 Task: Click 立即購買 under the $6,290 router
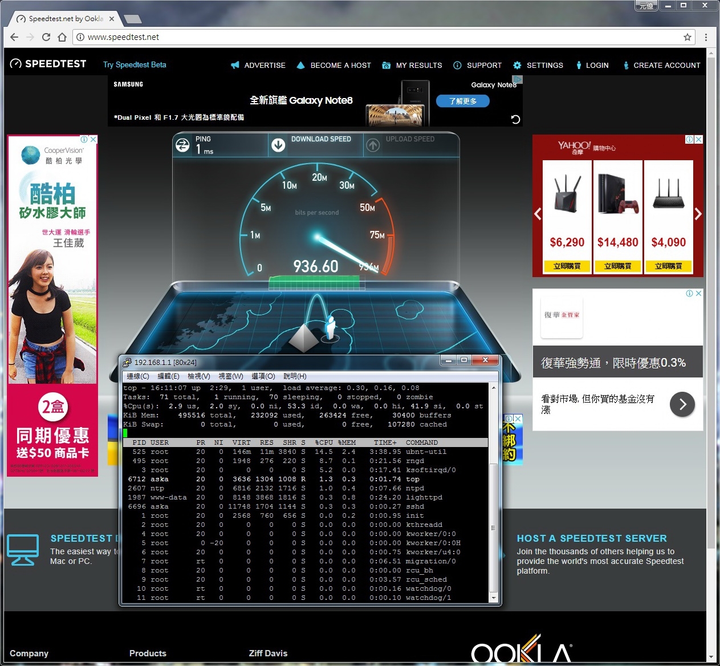567,266
